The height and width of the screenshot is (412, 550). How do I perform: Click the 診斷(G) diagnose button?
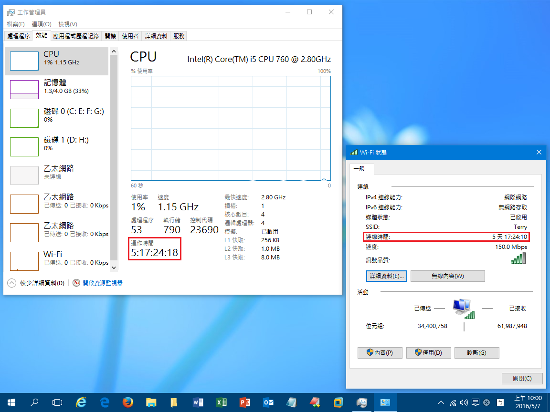[x=476, y=353]
